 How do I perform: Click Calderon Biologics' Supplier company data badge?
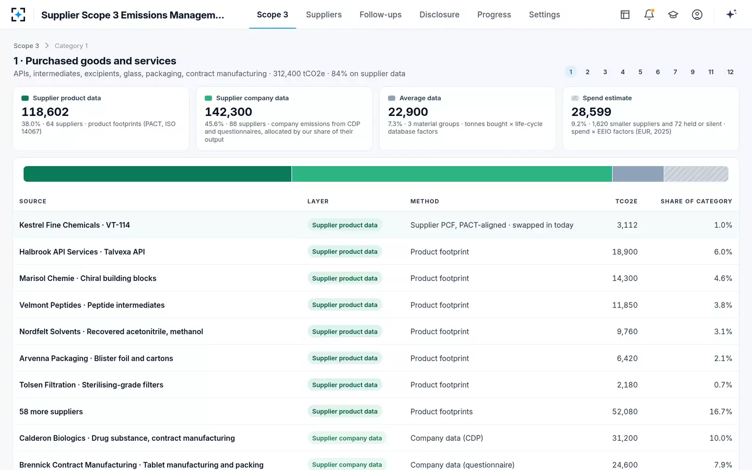[347, 438]
